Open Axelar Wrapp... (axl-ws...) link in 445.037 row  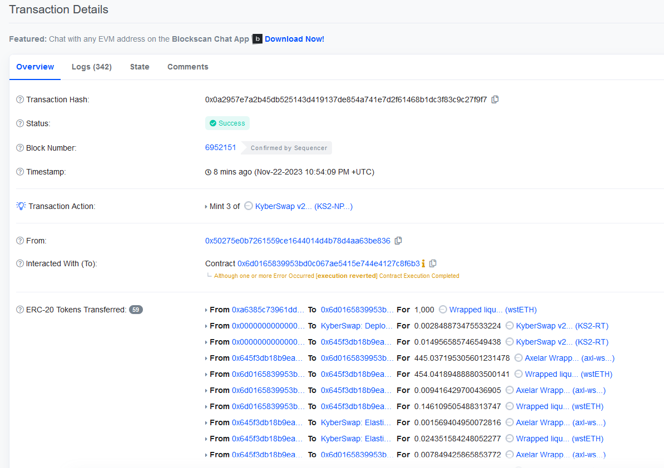(569, 358)
